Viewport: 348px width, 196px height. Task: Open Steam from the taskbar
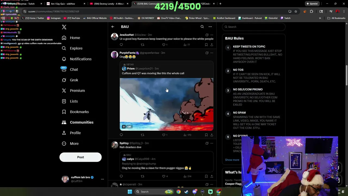[x=186, y=192]
